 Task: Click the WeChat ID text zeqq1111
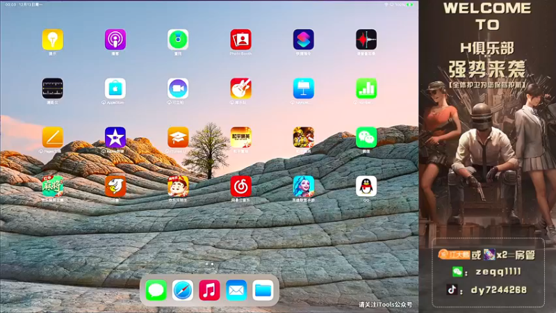point(498,272)
